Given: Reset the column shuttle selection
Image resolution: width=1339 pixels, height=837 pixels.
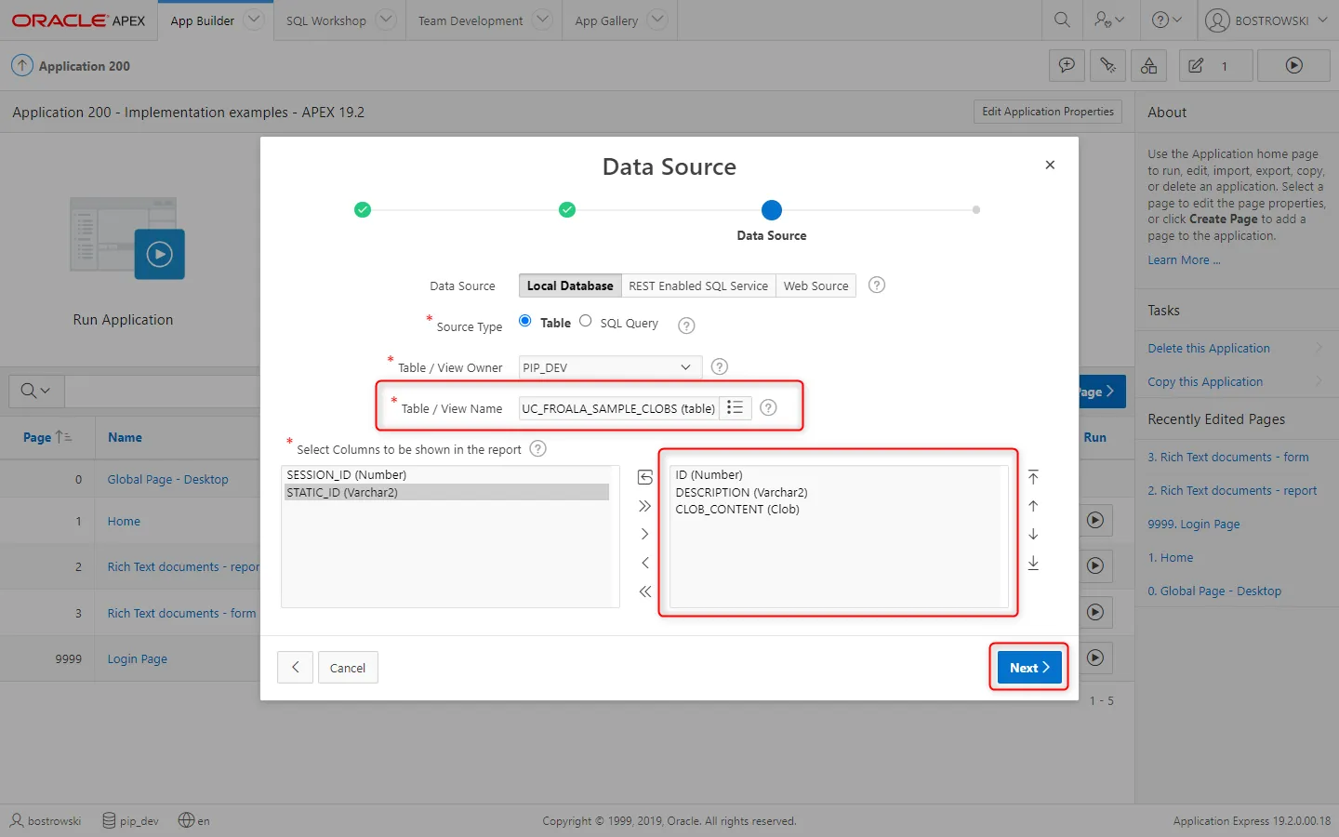Looking at the screenshot, I should coord(644,477).
